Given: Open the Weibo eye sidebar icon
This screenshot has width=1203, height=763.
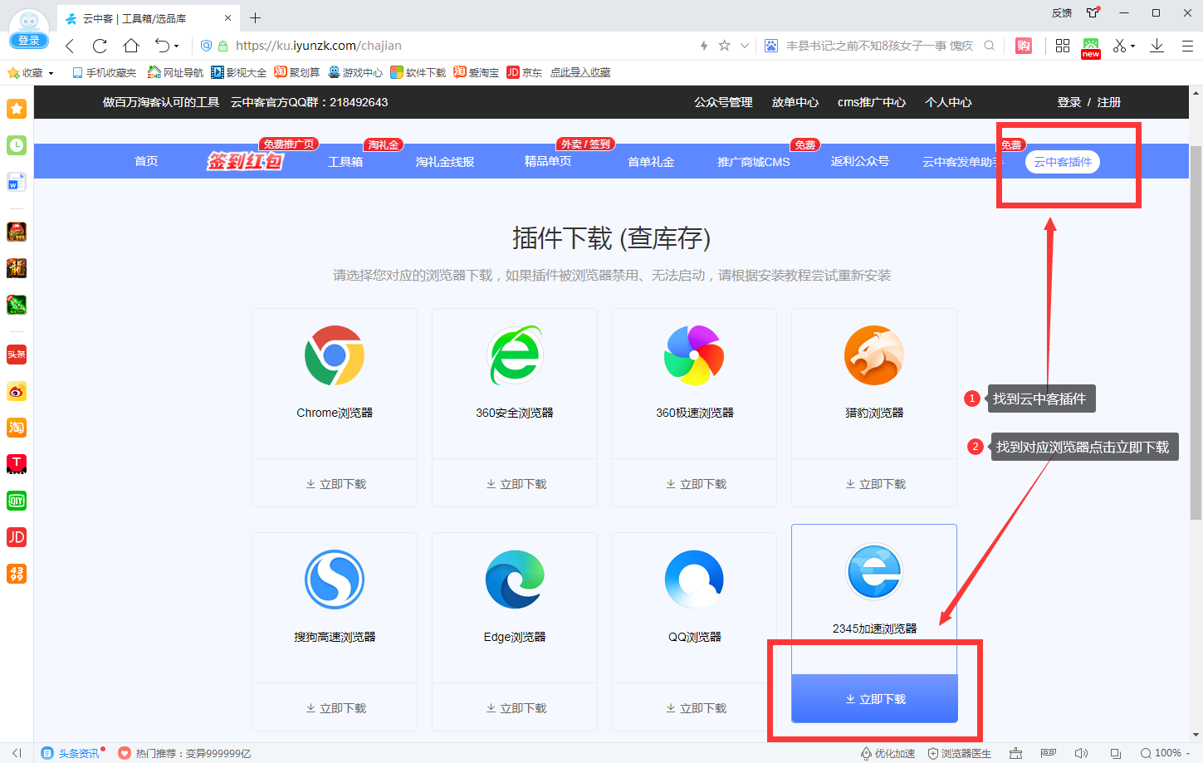Looking at the screenshot, I should 17,391.
